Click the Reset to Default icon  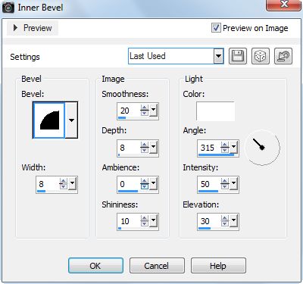(283, 56)
